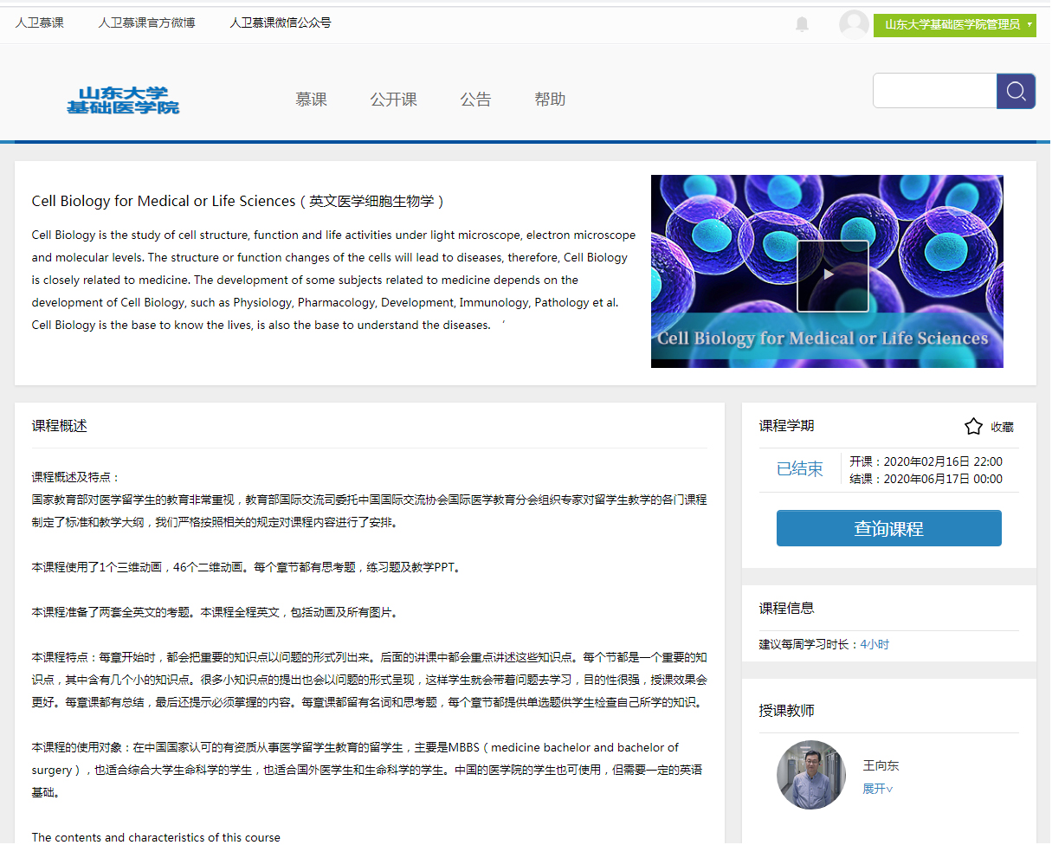Click teacher 王向东's photo
Screen dimensions: 1052x845
pos(811,775)
